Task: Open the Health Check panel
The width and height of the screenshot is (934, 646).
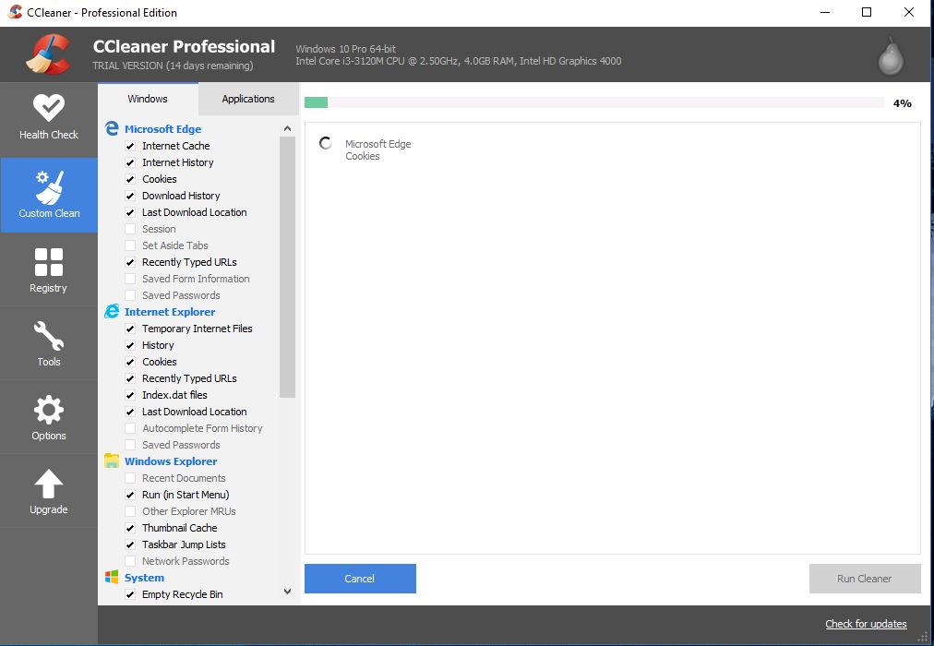Action: [x=48, y=117]
